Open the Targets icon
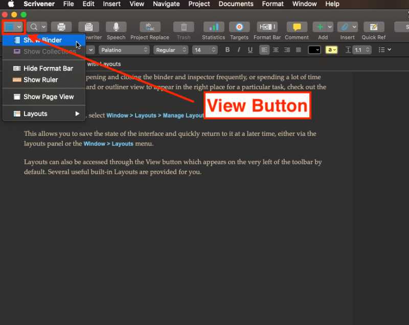 pyautogui.click(x=239, y=27)
